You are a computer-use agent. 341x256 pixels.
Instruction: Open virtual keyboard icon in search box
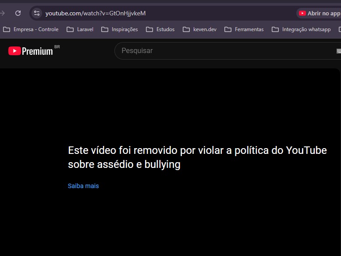[x=338, y=51]
